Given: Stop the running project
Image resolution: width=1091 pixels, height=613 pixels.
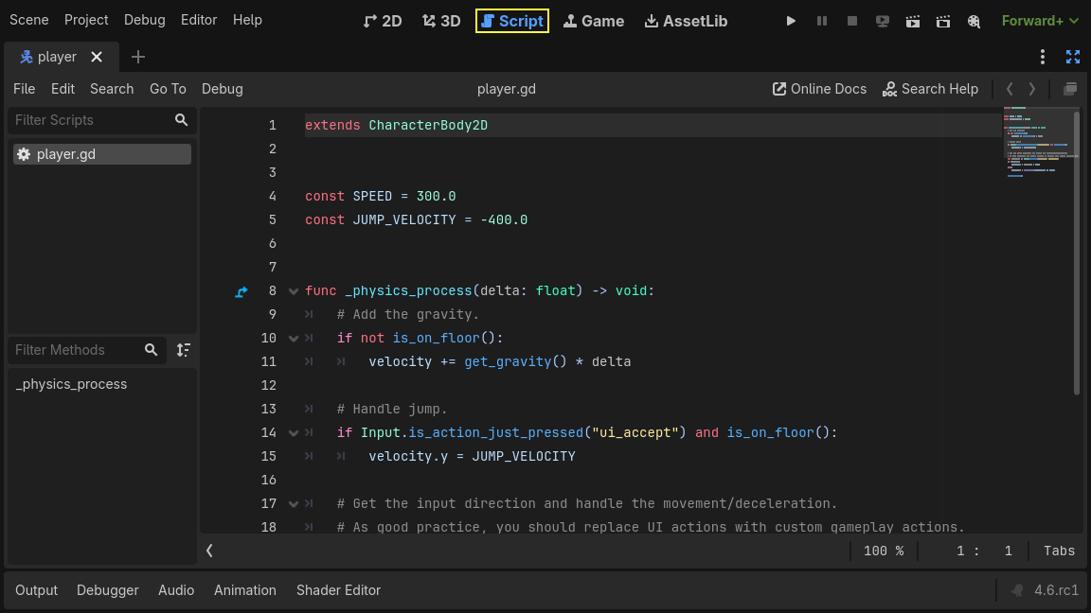Looking at the screenshot, I should point(851,20).
